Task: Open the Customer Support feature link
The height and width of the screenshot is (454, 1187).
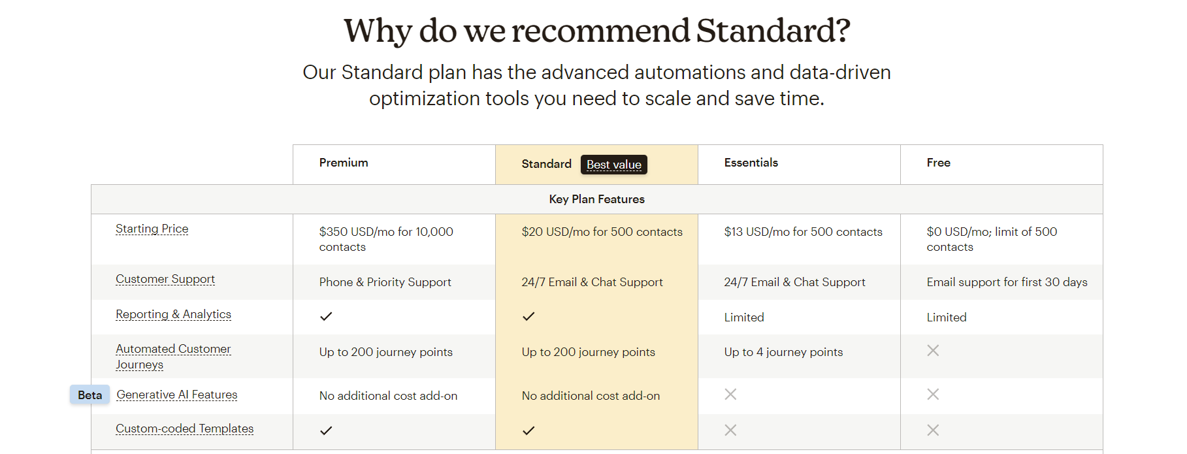Action: pyautogui.click(x=165, y=279)
